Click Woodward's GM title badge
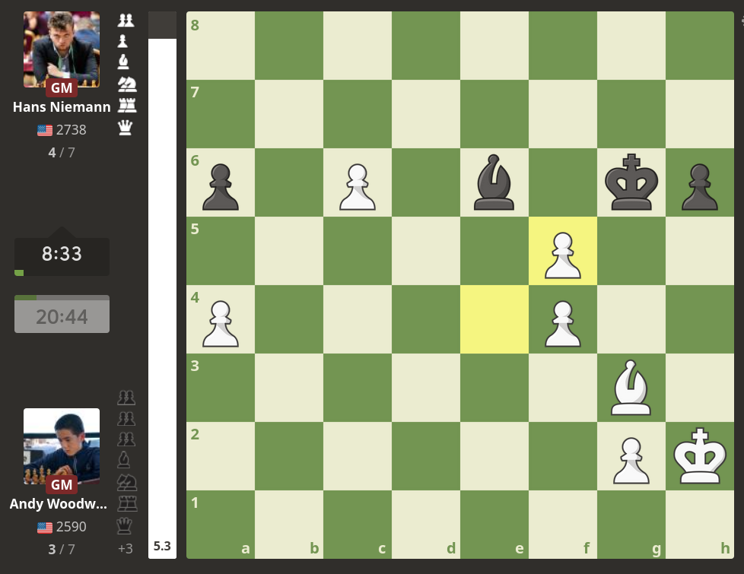744x574 pixels. click(62, 485)
